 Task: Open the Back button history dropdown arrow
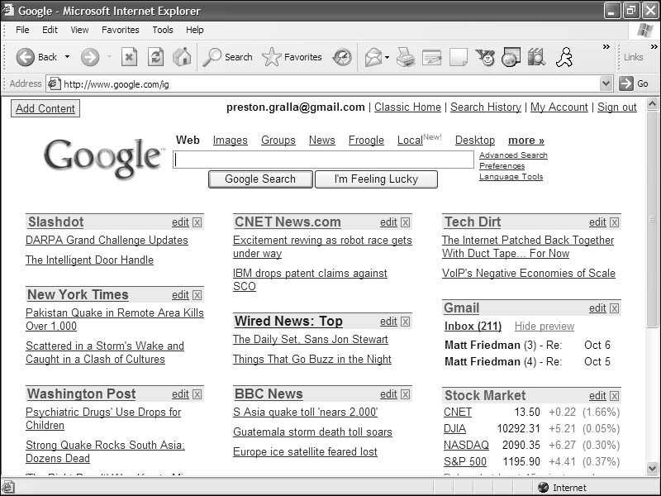(x=67, y=57)
